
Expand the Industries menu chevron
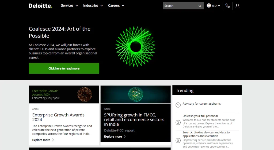101,6
